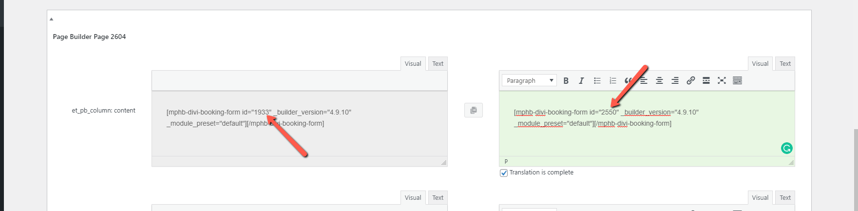Collapse the Page Builder Page 2604 section
The height and width of the screenshot is (211, 858).
[x=51, y=19]
